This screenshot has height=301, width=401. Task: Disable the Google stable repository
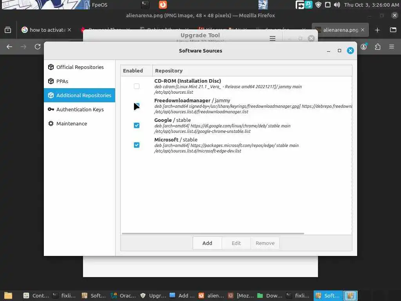[137, 125]
